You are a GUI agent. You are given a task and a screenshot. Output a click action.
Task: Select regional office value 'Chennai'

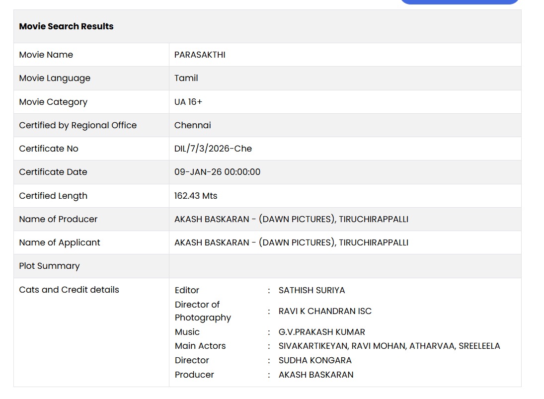[x=193, y=125]
